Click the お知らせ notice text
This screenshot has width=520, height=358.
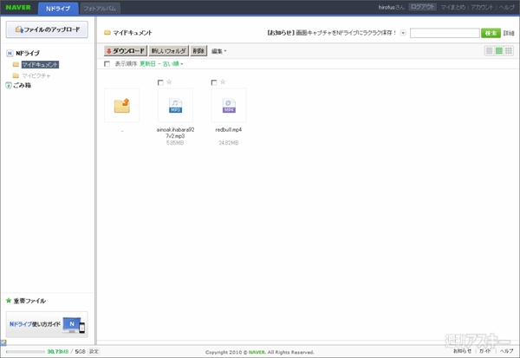coord(332,33)
